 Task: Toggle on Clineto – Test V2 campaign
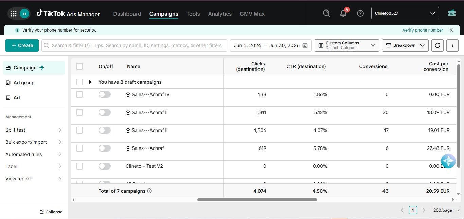click(x=105, y=166)
